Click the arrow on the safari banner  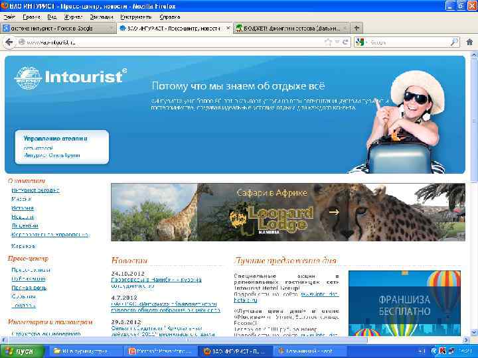point(334,212)
